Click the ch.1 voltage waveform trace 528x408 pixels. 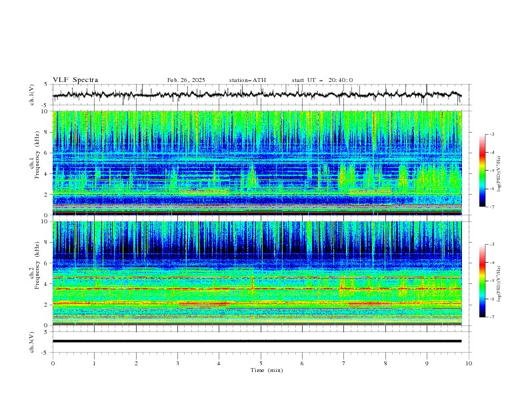click(x=257, y=95)
